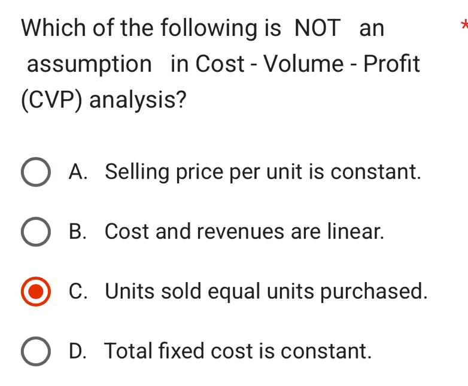The height and width of the screenshot is (386, 468).
Task: Click the word 'Volume' in the question
Action: [x=302, y=64]
